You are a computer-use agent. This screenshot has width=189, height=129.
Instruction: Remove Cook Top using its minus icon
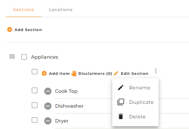click(x=48, y=91)
